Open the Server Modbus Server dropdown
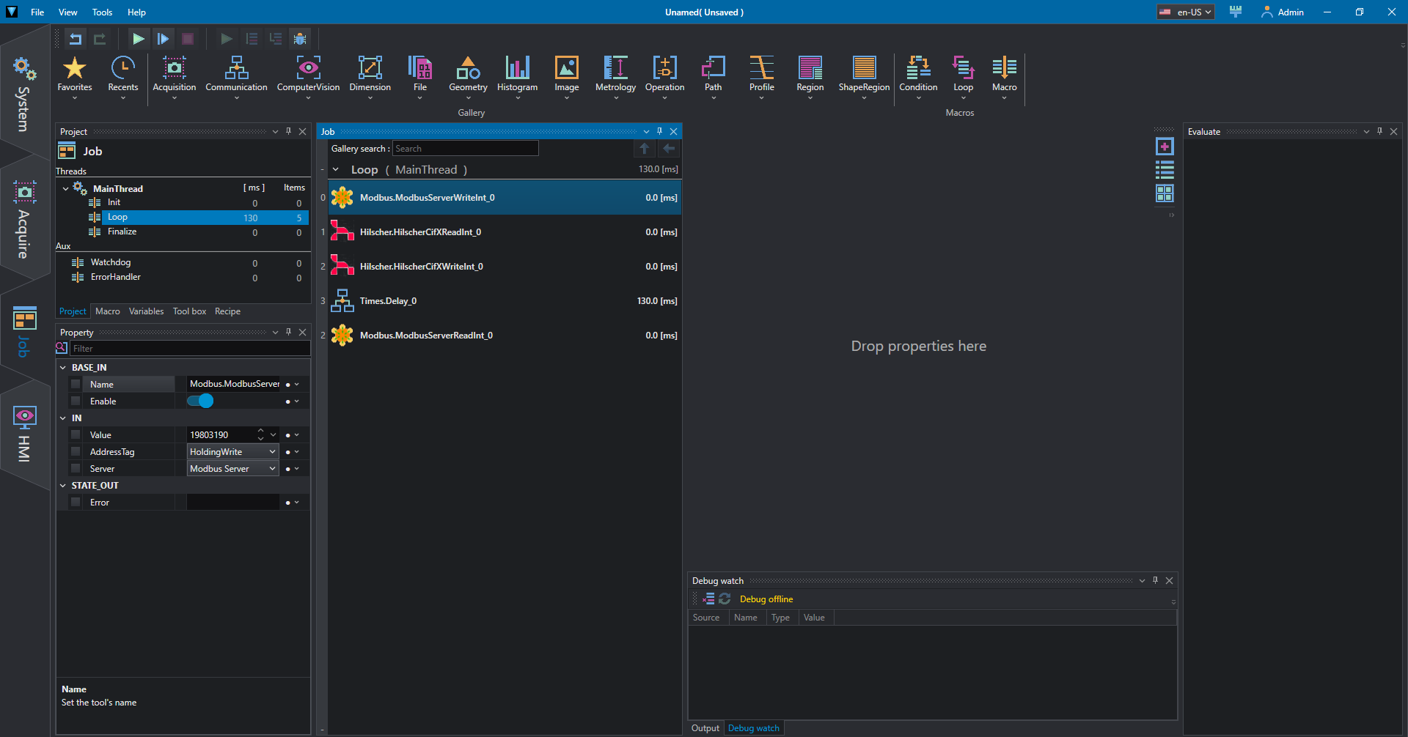This screenshot has width=1408, height=737. click(x=232, y=469)
